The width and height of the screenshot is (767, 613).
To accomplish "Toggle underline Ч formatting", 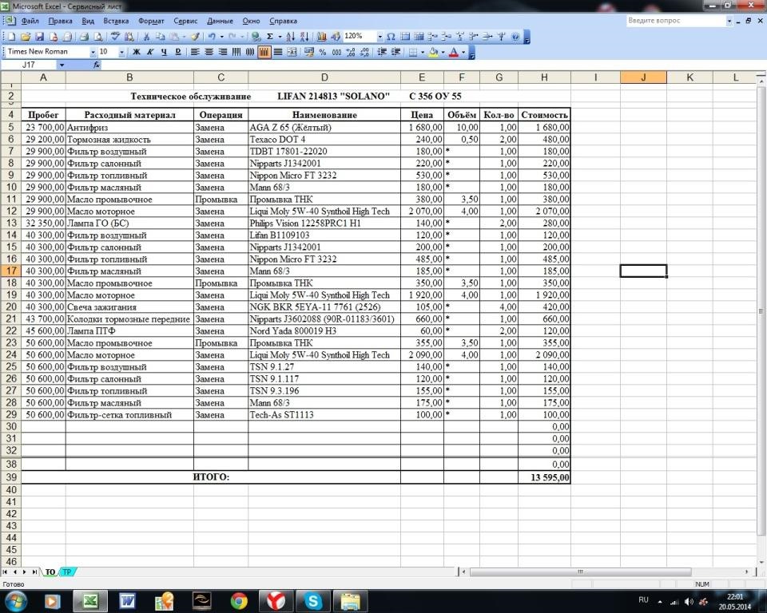I will click(x=164, y=53).
